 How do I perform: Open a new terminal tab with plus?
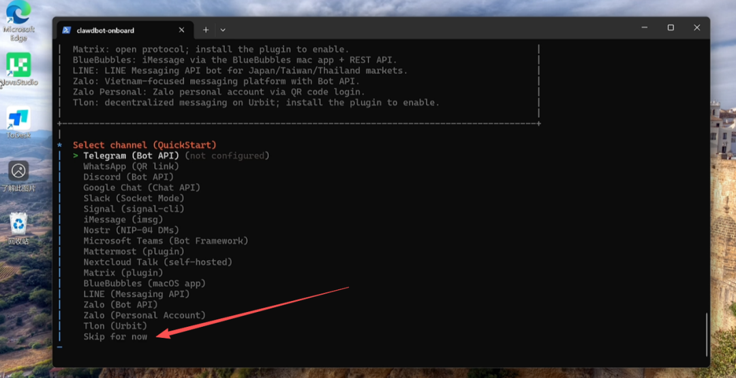tap(206, 30)
